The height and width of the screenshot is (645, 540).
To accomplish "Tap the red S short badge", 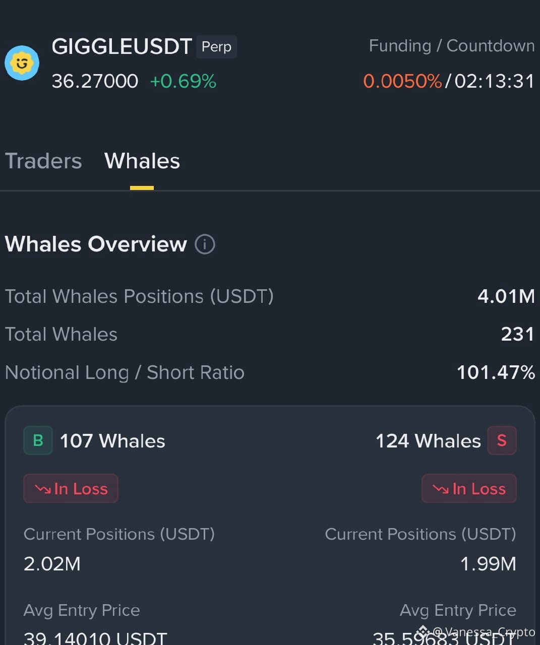I will pyautogui.click(x=502, y=440).
